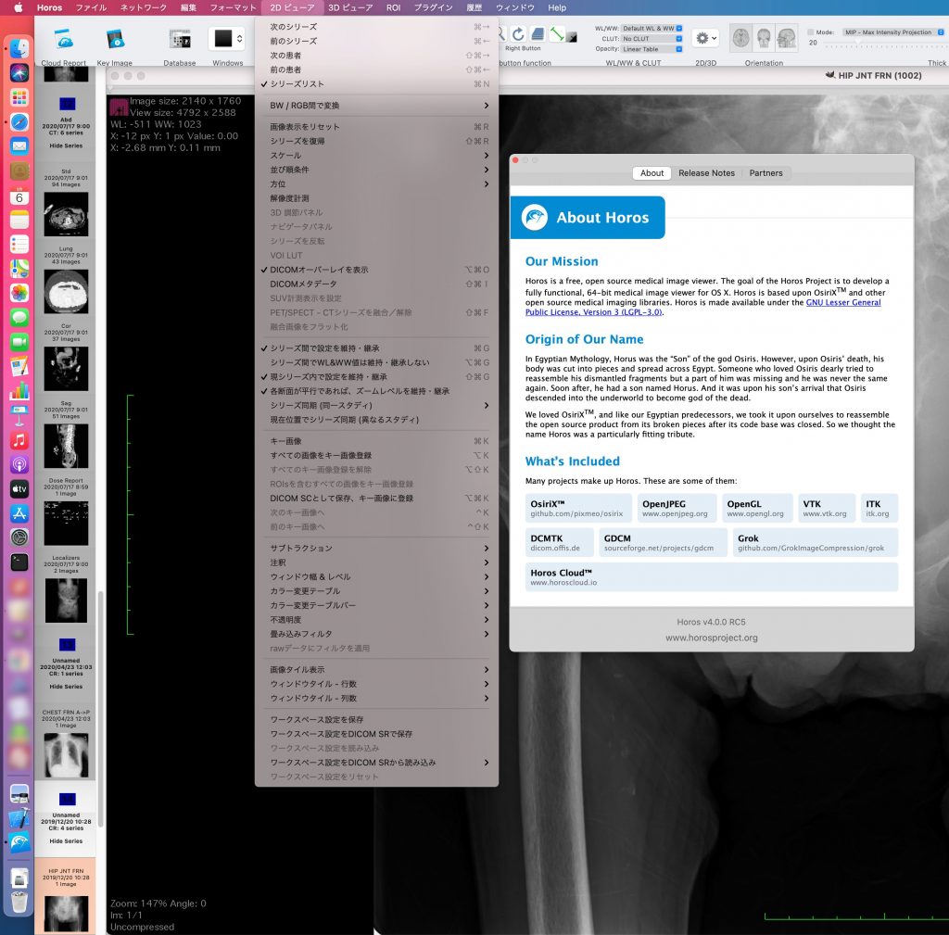Switch to the Release Notes tab
Viewport: 949px width, 935px height.
[x=706, y=173]
